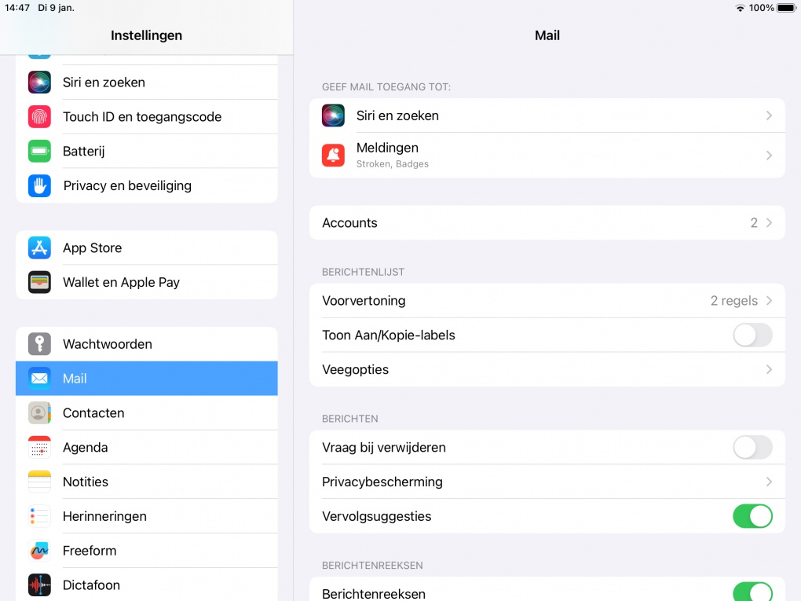801x601 pixels.
Task: Tap the battery status icon
Action: (787, 8)
